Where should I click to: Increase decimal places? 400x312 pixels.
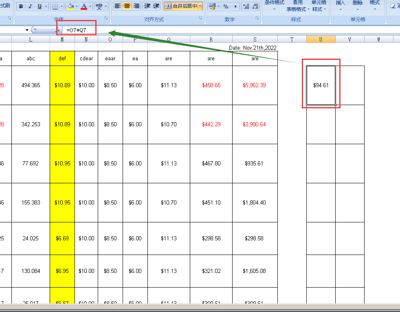coord(246,7)
